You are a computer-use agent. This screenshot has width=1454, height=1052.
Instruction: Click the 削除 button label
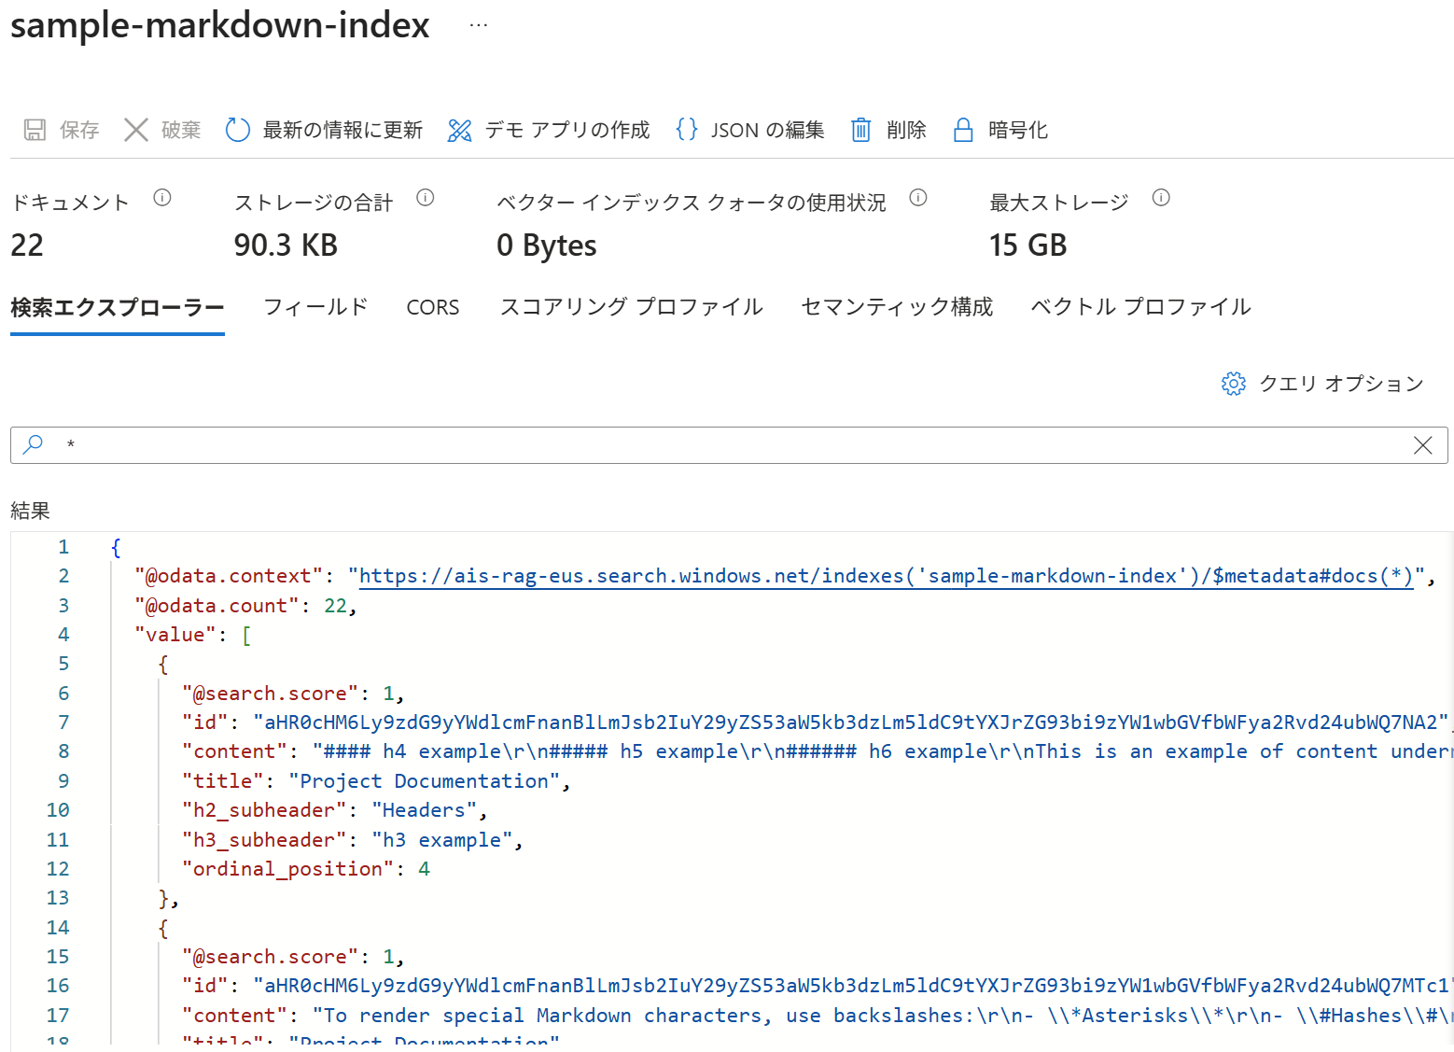point(906,131)
